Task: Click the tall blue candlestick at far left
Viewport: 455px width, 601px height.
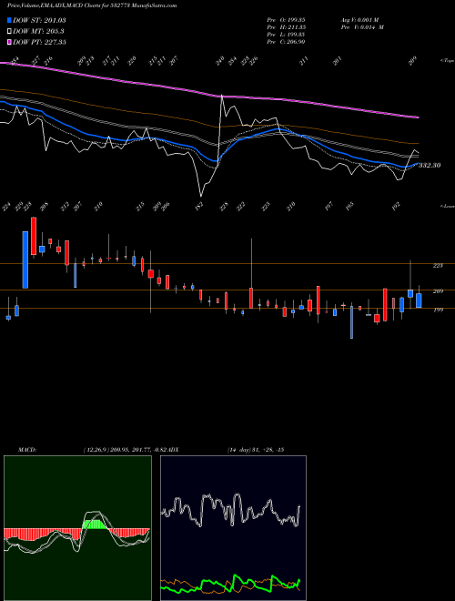Action: click(25, 260)
